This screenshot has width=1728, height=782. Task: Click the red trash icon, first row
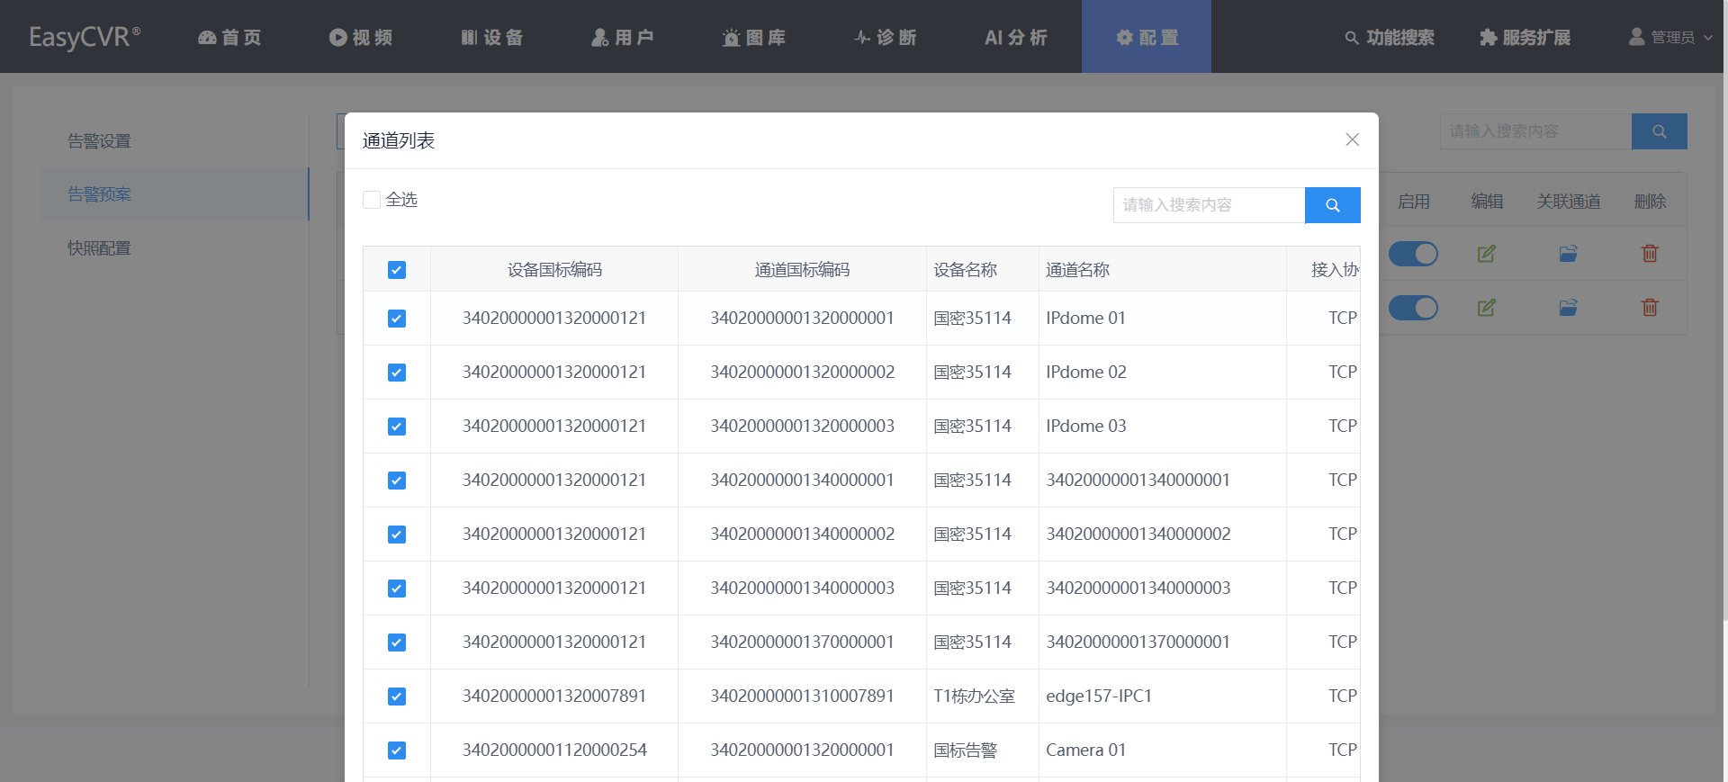pos(1650,254)
